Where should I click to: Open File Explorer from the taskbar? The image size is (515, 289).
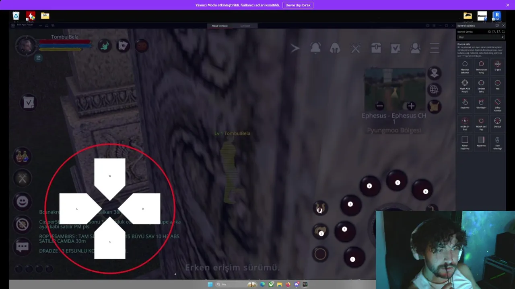(279, 284)
